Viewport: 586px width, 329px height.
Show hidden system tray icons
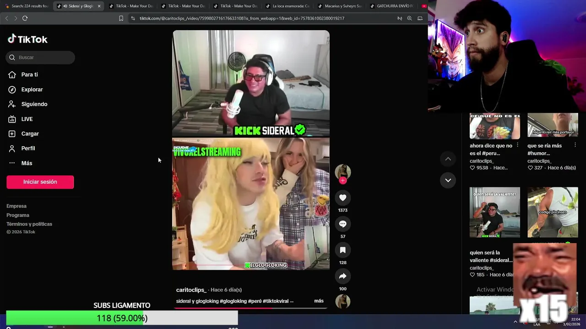point(515,322)
